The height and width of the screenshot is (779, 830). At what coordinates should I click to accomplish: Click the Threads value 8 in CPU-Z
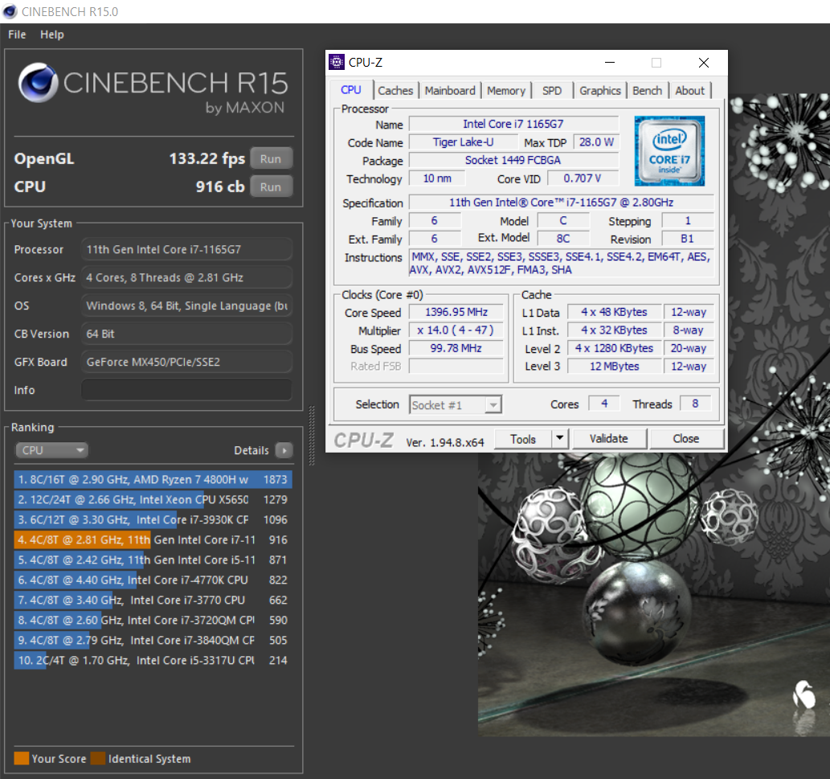[695, 404]
